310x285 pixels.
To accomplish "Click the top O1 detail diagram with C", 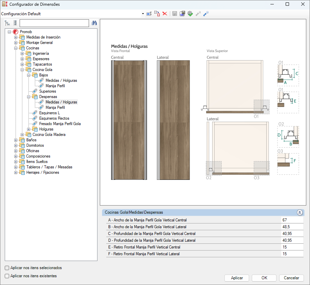I will pos(288,75).
